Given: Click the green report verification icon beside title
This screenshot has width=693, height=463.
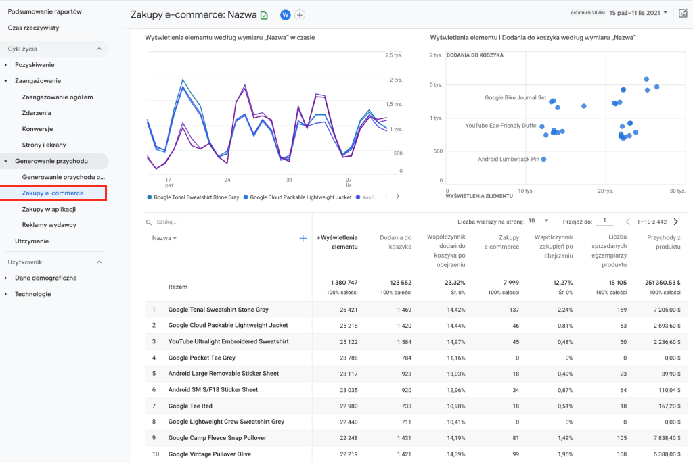Looking at the screenshot, I should click(x=264, y=15).
